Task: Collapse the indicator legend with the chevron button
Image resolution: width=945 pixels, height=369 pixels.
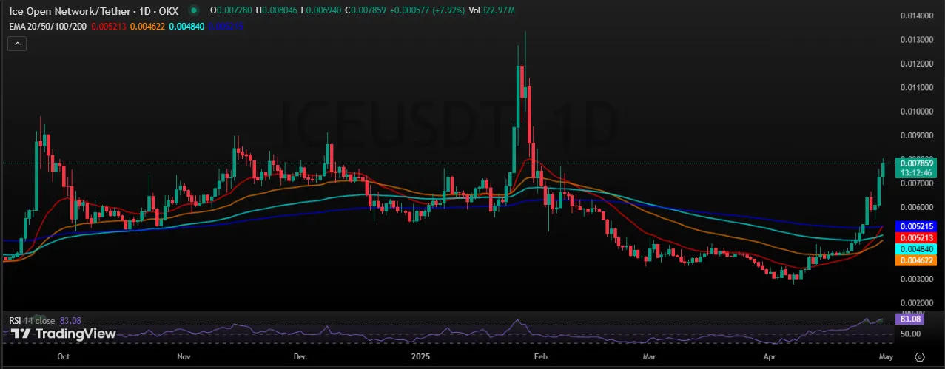Action: (18, 44)
